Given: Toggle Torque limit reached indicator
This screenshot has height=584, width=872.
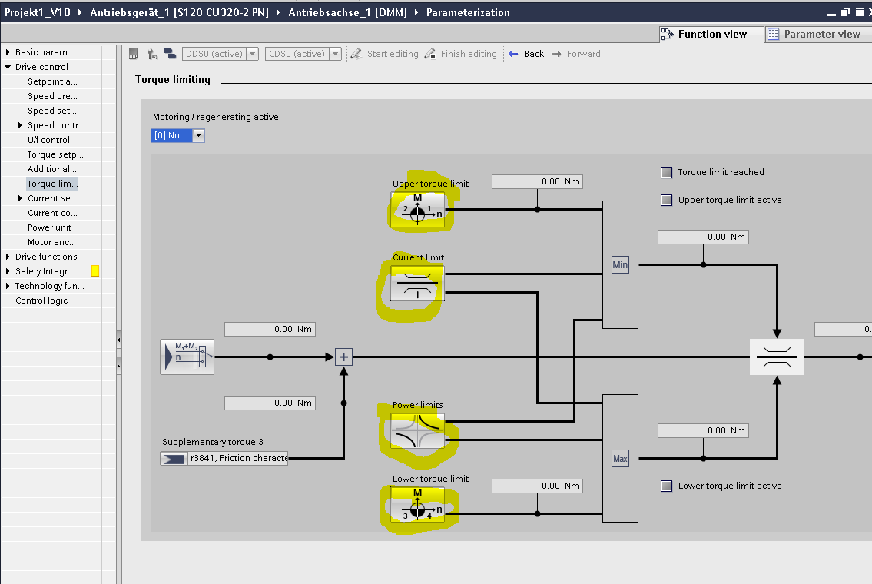Looking at the screenshot, I should [x=666, y=172].
